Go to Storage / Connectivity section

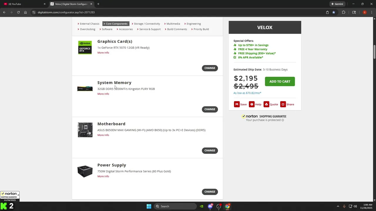(x=146, y=24)
